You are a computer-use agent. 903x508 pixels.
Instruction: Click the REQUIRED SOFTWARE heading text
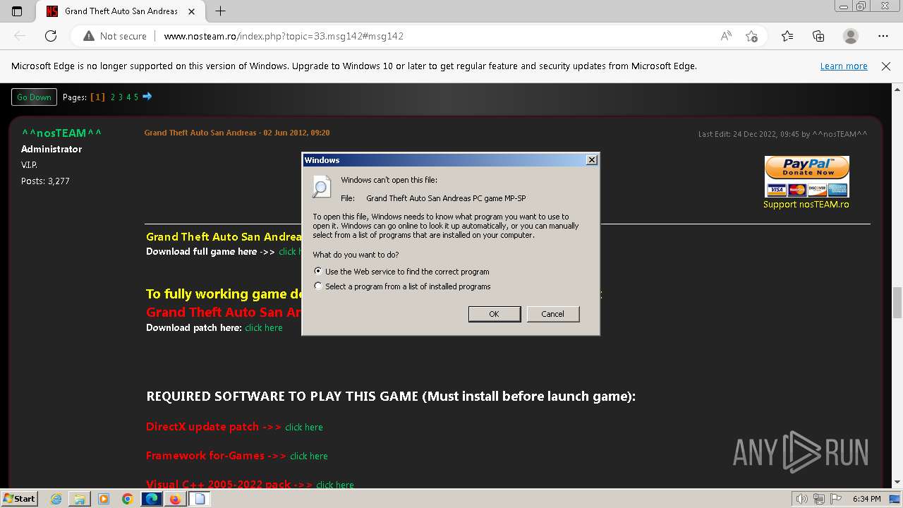pyautogui.click(x=391, y=396)
